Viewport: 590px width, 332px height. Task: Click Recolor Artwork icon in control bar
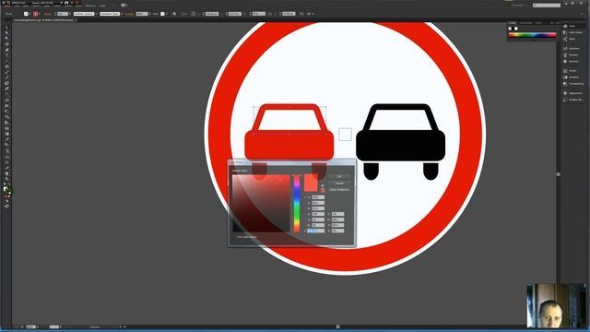174,14
